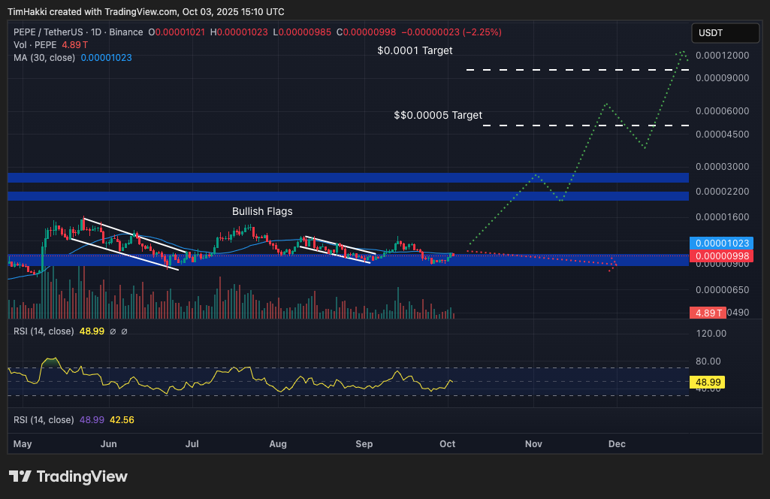Select the MA (30, close) indicator legend
Screen dimensions: 770x499
45,58
